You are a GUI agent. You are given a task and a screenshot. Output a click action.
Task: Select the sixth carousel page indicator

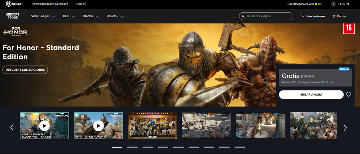194,147
